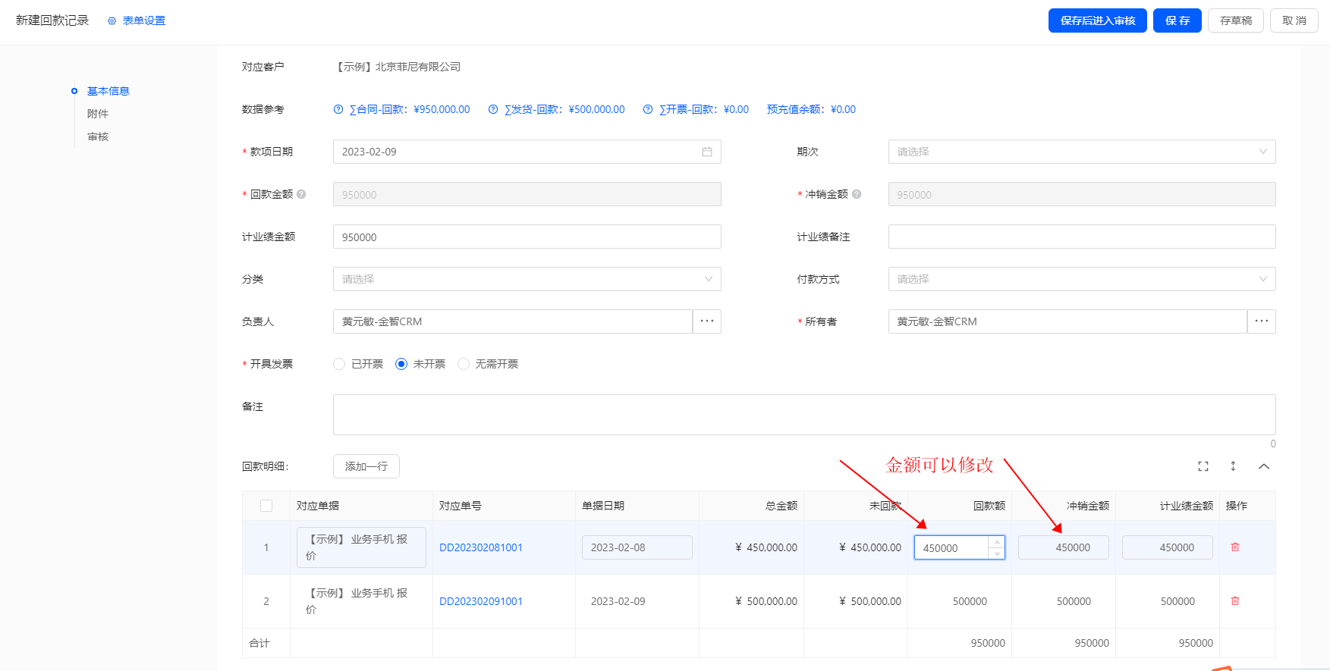Click the row-height adjust icon above table
Viewport: 1330px width, 671px height.
(1233, 466)
